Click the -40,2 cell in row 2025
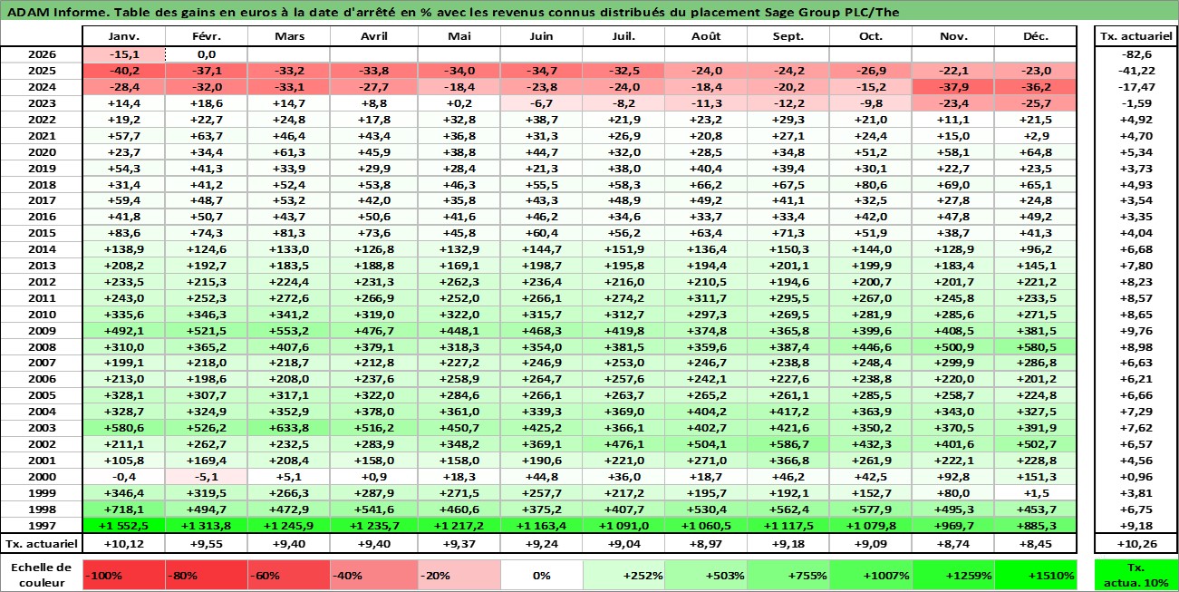The width and height of the screenshot is (1179, 592). click(x=123, y=71)
